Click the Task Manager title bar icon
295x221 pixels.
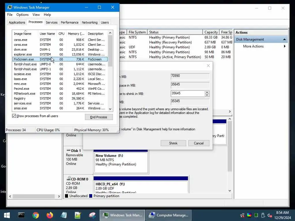pyautogui.click(x=10, y=7)
